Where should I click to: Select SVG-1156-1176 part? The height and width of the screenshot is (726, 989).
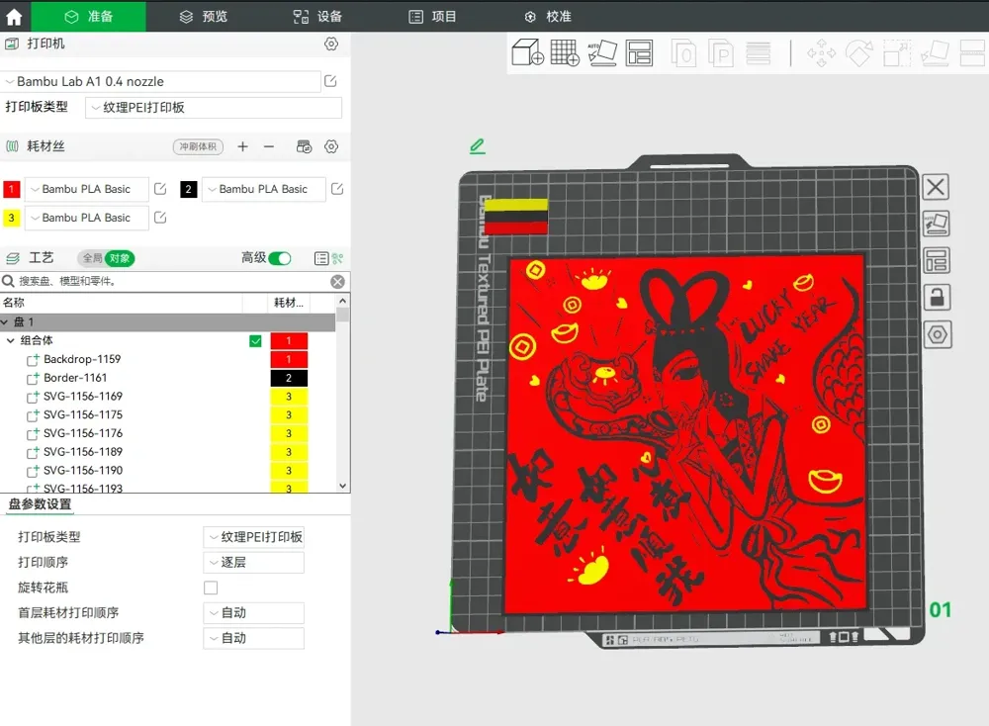83,433
